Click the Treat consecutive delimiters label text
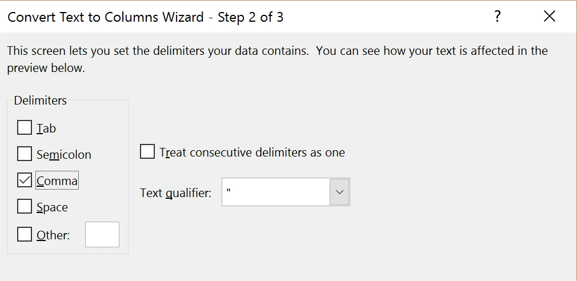 pos(252,152)
